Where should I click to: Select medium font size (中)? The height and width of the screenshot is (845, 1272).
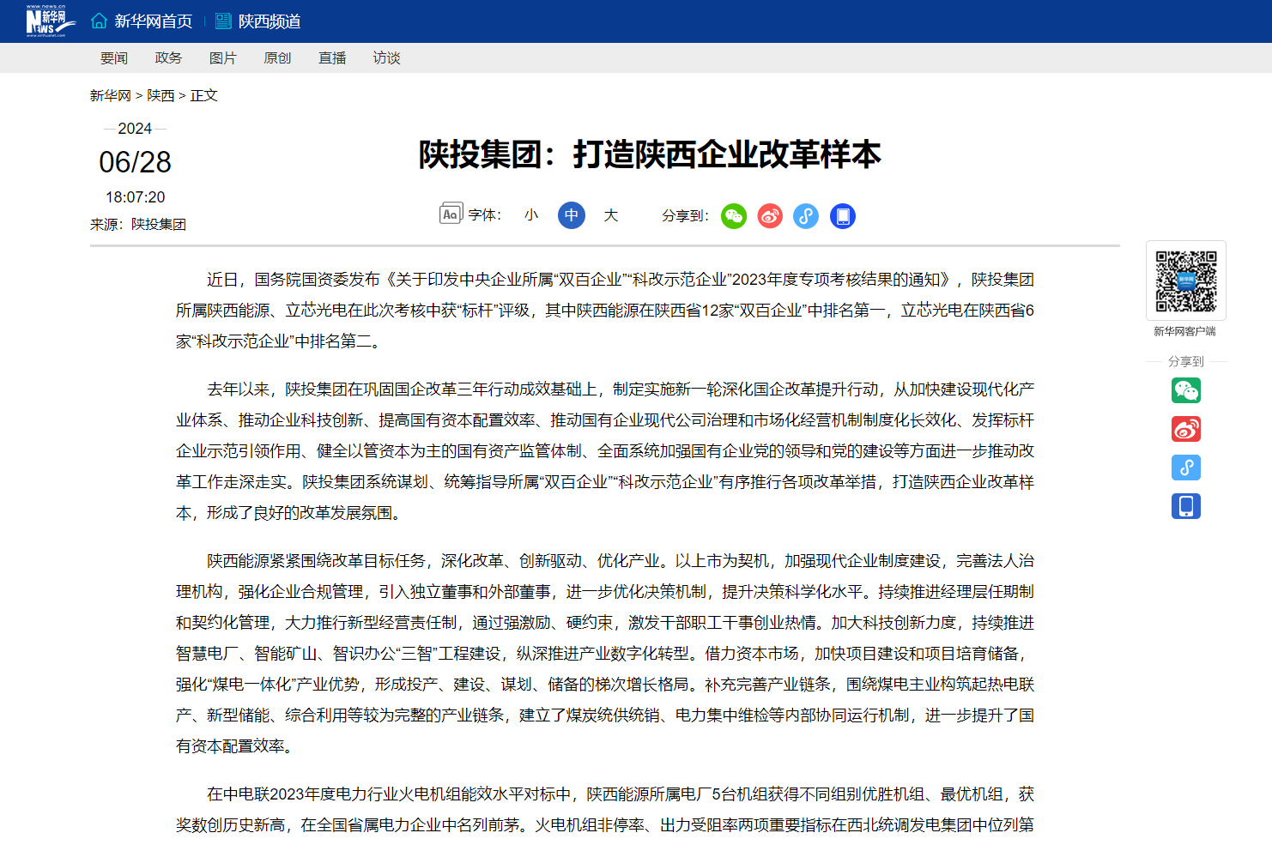coord(572,215)
